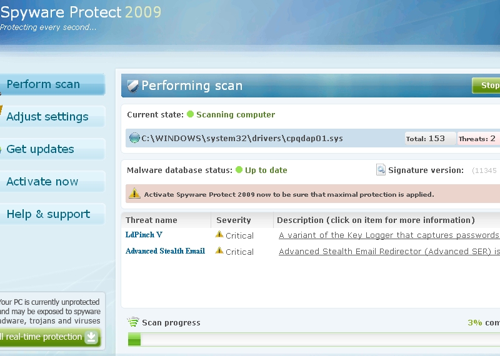Click the Scan progress signal icon
Screen dimensions: 500x356
[x=133, y=322]
